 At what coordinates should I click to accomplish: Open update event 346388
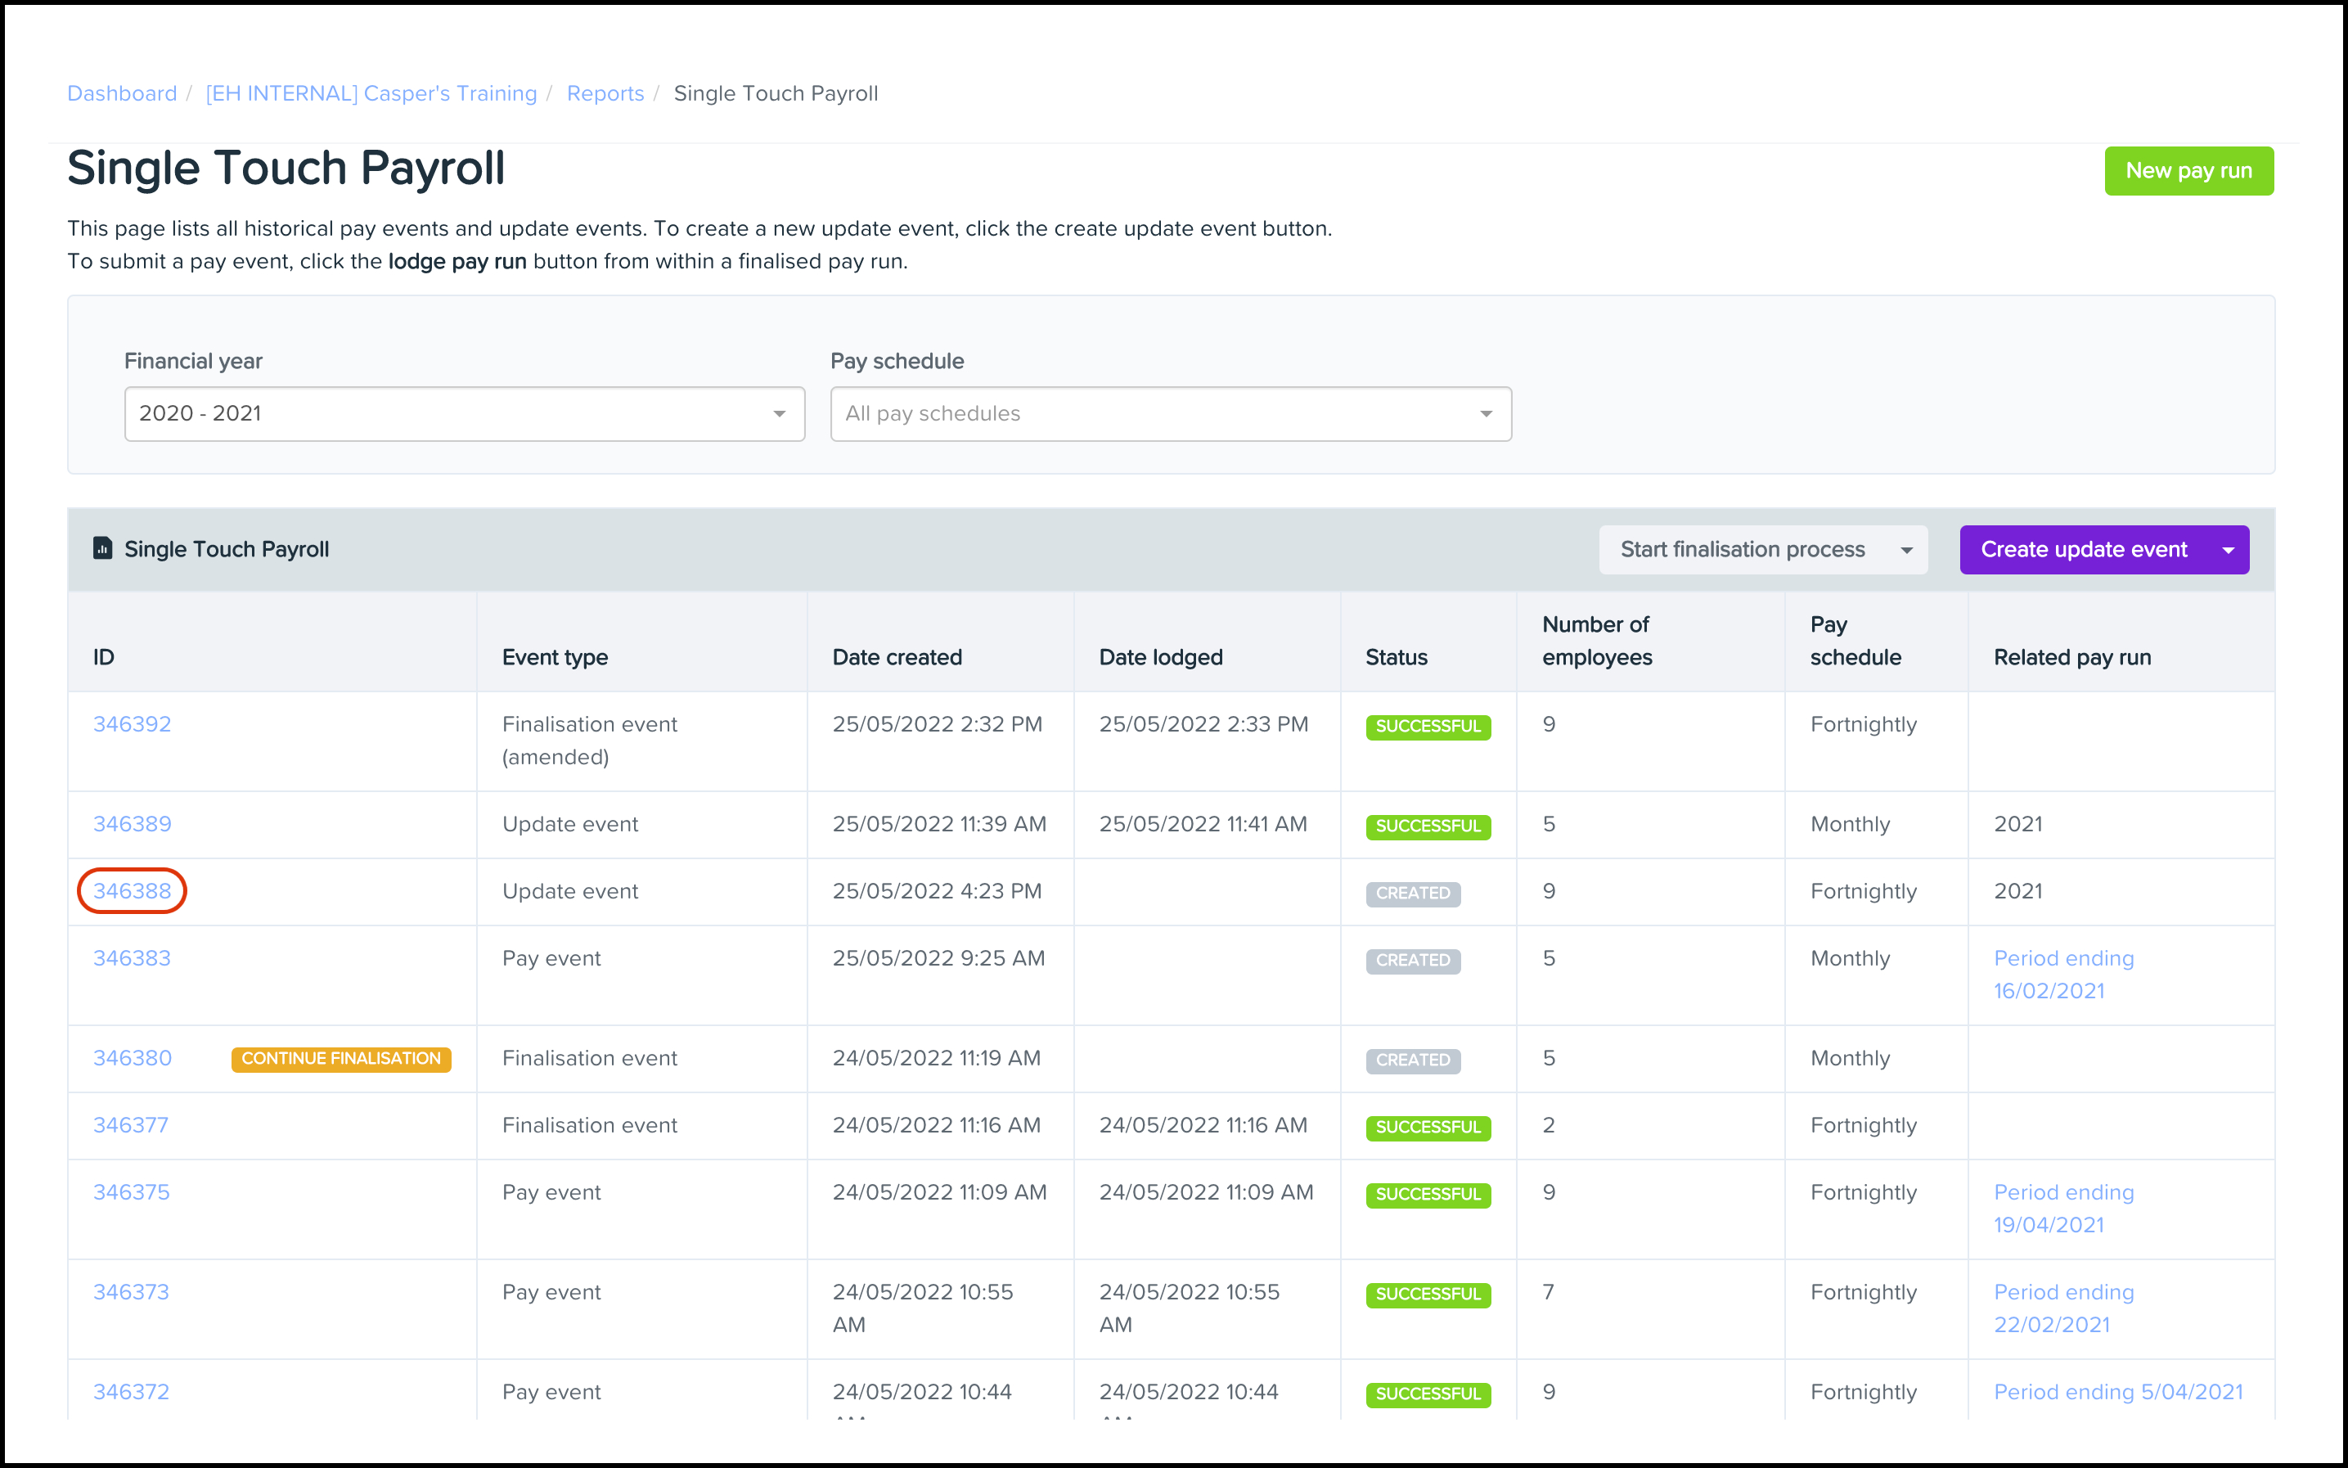point(131,890)
